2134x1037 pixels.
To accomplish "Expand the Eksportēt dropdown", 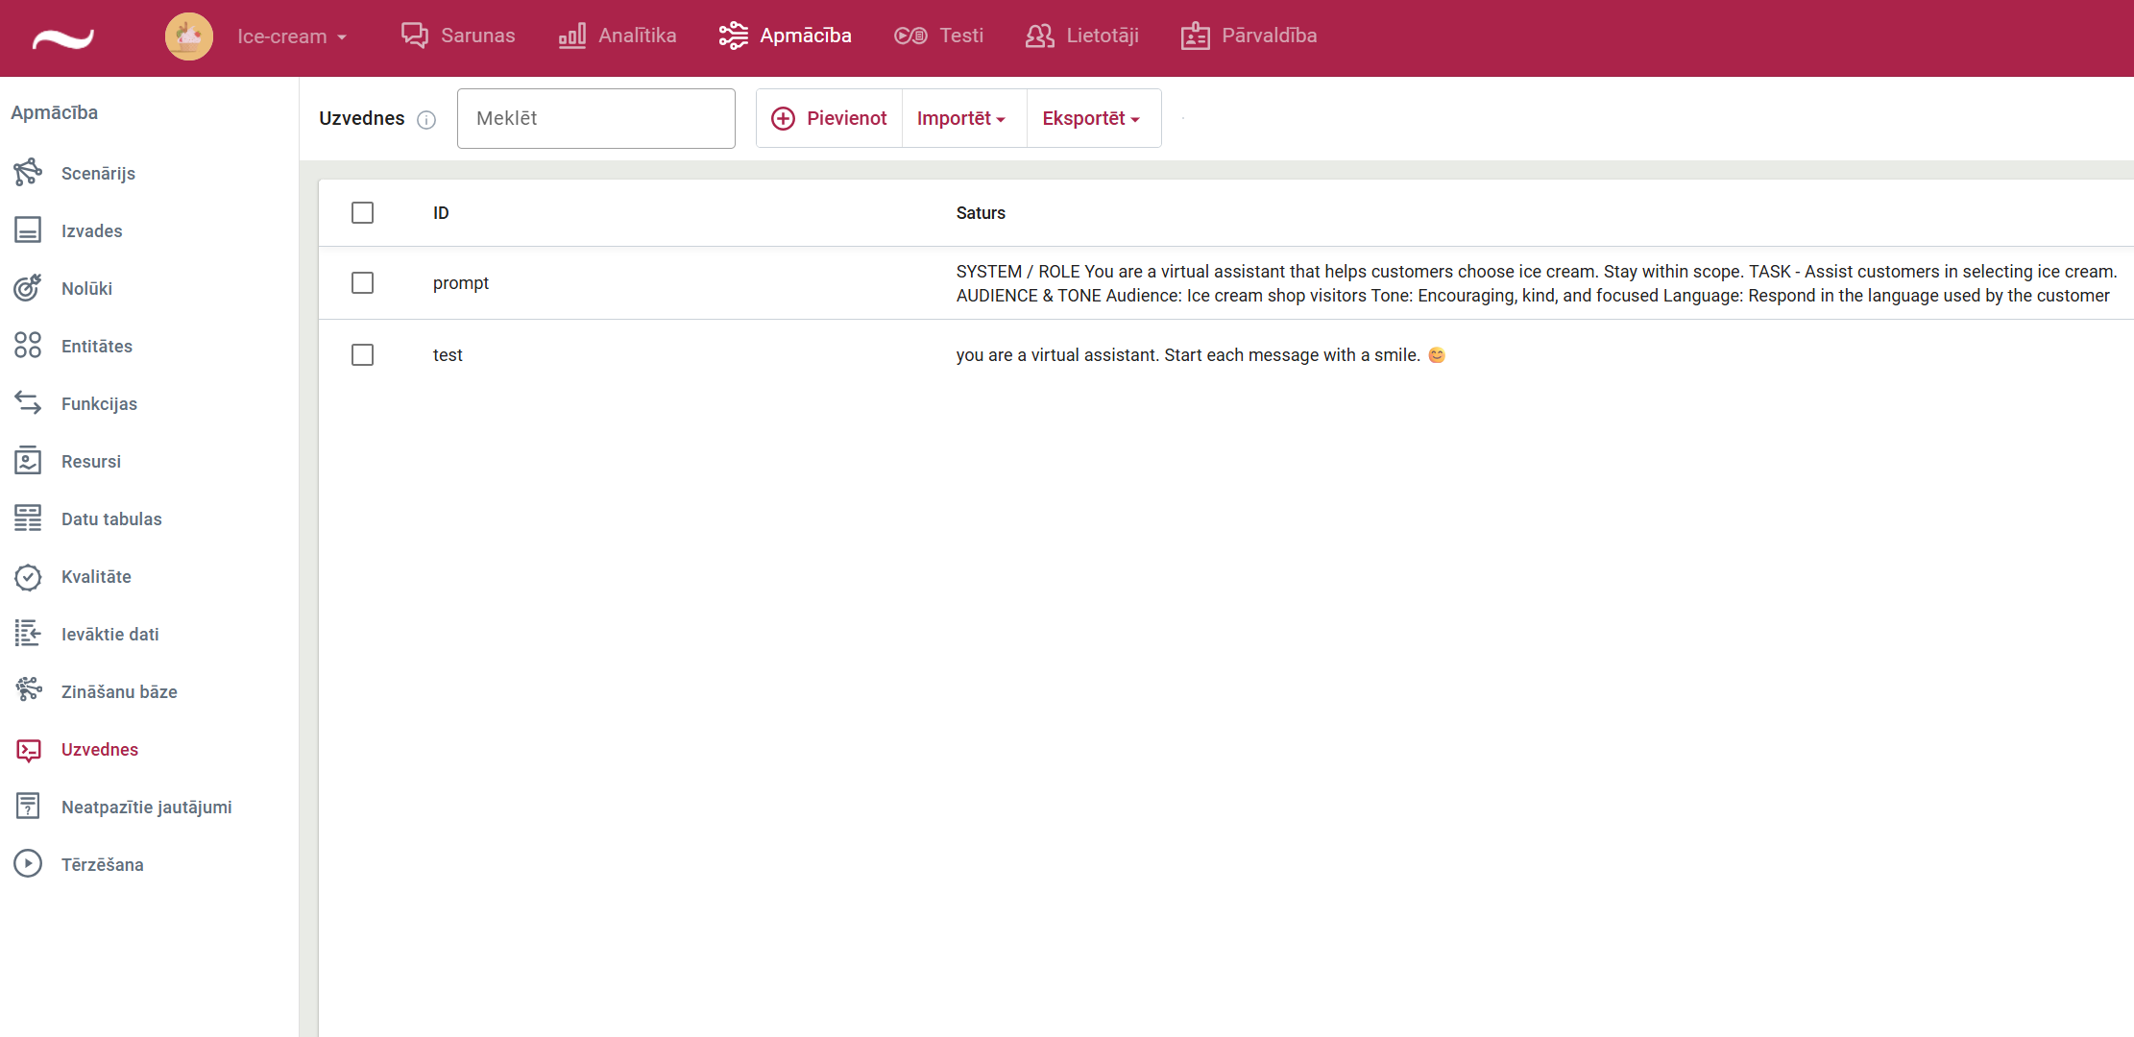I will coord(1091,118).
